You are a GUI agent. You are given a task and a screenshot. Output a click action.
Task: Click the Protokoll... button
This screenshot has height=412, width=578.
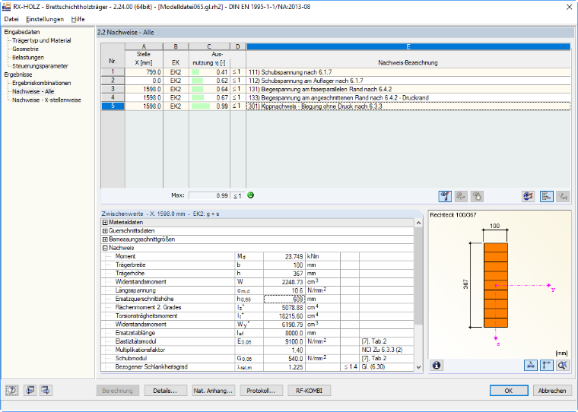[x=261, y=391]
